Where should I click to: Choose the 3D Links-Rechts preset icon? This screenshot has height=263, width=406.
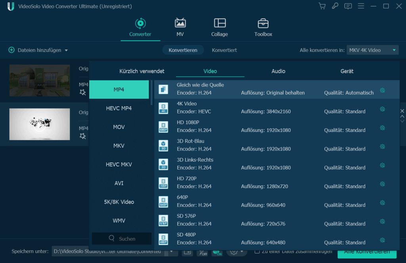coord(163,164)
